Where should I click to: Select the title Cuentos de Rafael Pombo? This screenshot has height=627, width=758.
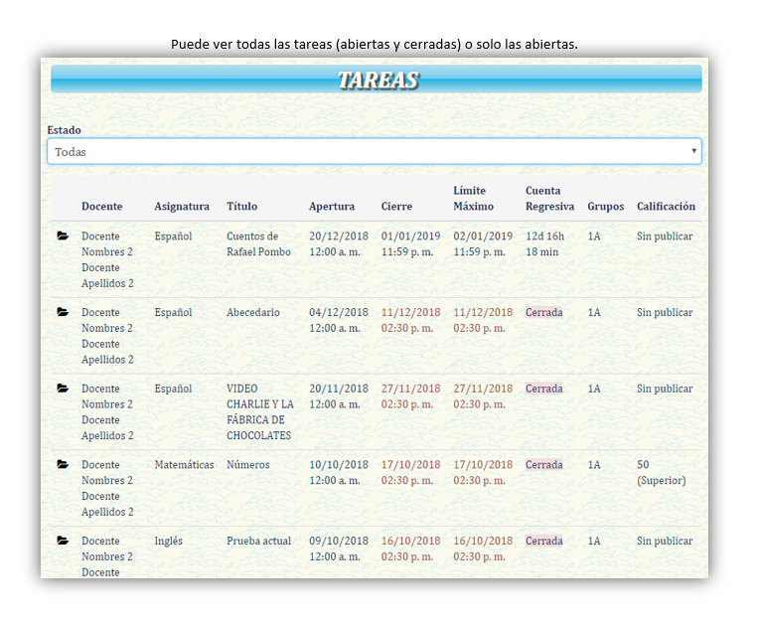(x=258, y=244)
